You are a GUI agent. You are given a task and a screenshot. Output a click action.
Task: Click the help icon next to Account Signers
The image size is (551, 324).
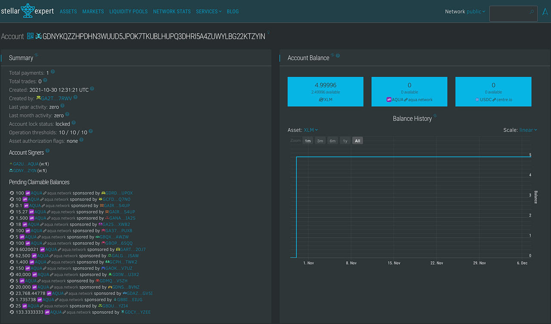(x=47, y=151)
